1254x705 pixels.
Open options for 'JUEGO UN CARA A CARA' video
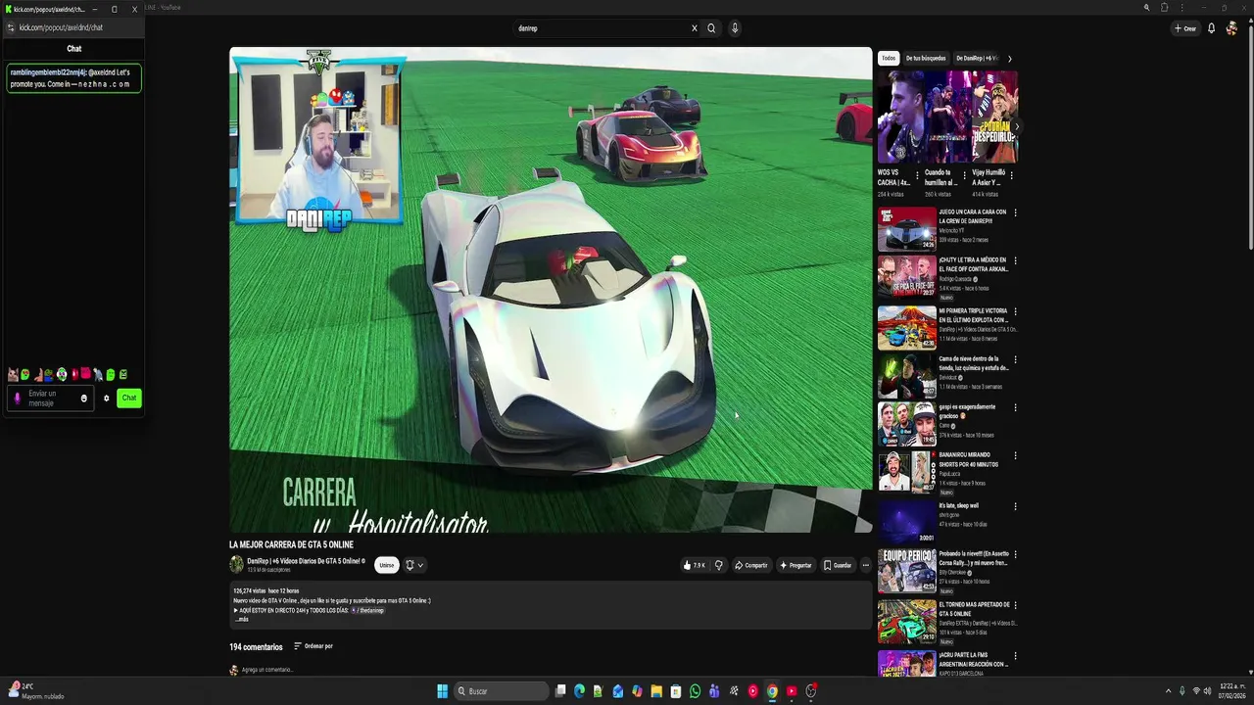[x=1015, y=212]
